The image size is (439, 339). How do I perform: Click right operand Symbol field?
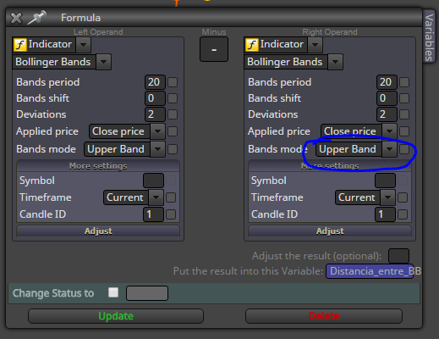click(385, 181)
